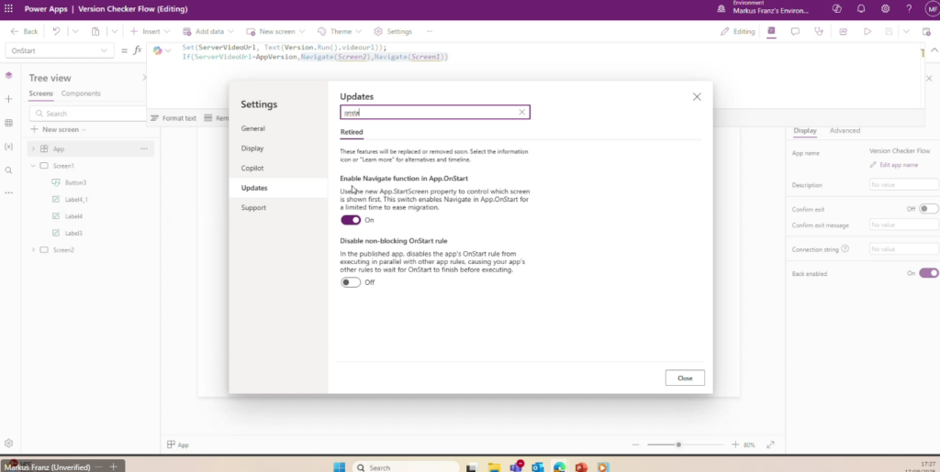Open the settings gear at bottom left
The image size is (940, 472).
click(8, 444)
